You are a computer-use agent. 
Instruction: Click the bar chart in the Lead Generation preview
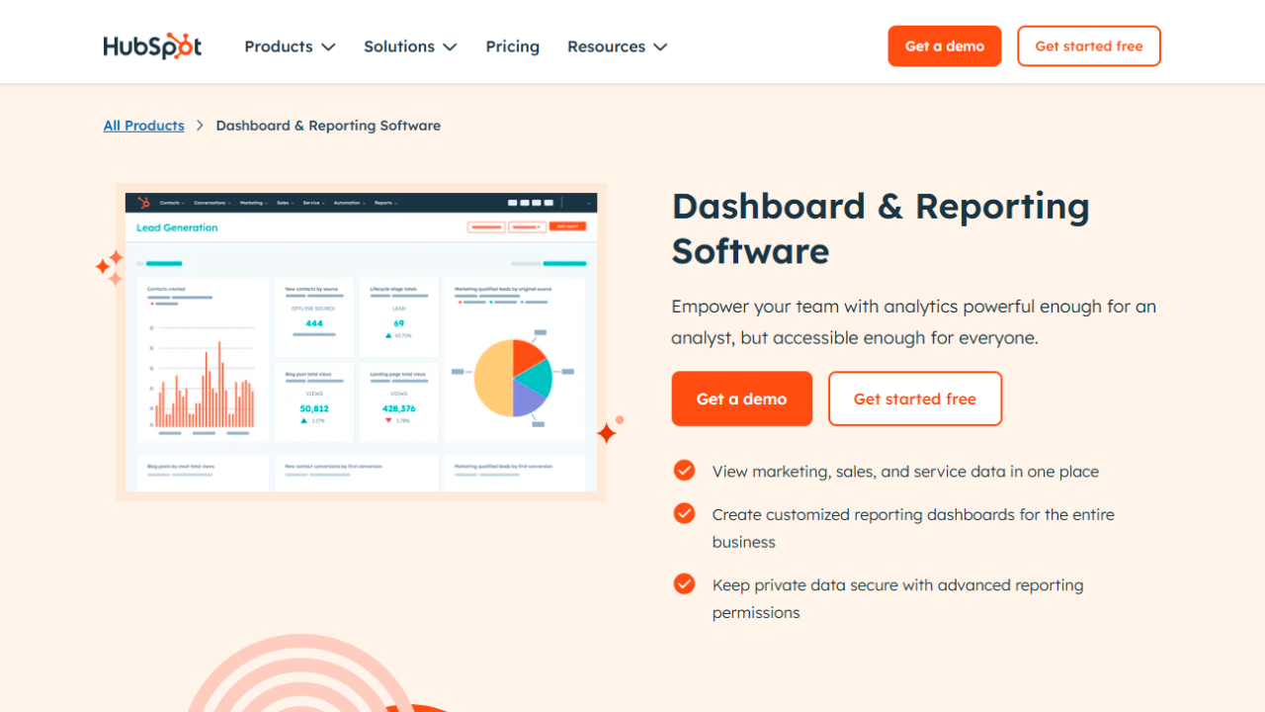205,386
